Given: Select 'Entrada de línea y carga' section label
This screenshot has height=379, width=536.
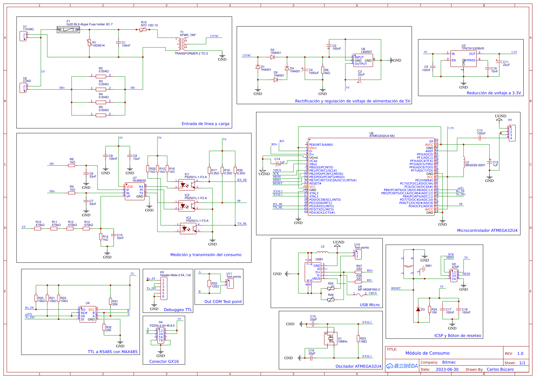Looking at the screenshot, I should 205,124.
